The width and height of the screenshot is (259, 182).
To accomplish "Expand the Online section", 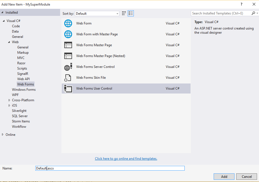I will [x=3, y=135].
